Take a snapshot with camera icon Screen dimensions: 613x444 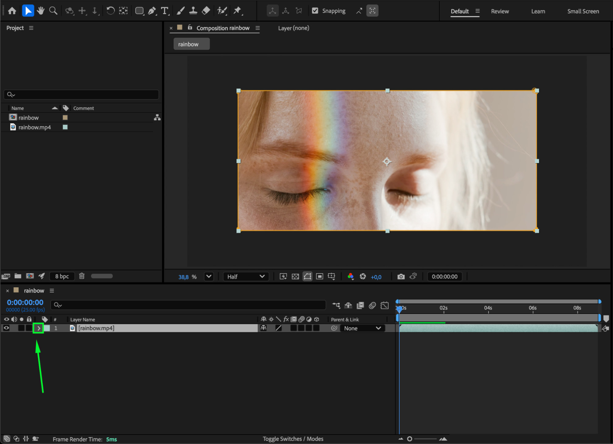(x=401, y=277)
